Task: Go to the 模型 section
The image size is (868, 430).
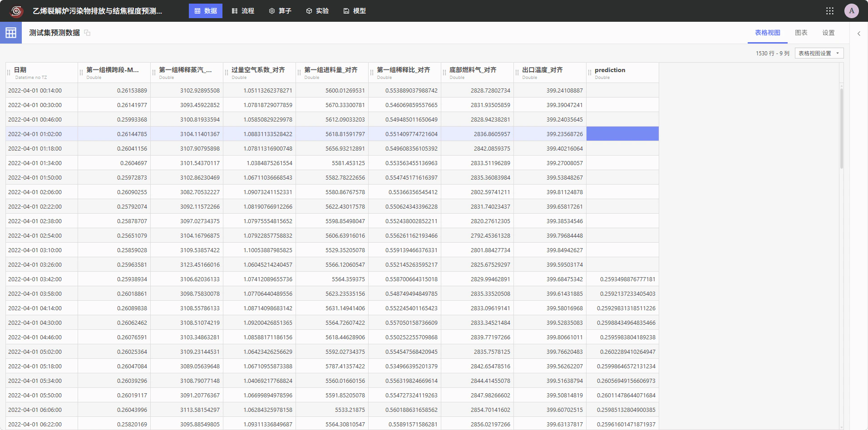Action: (x=355, y=11)
